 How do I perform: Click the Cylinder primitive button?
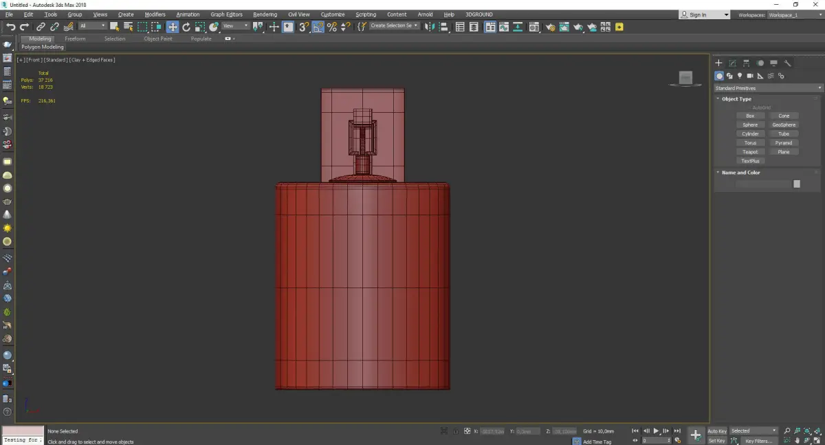tap(750, 134)
